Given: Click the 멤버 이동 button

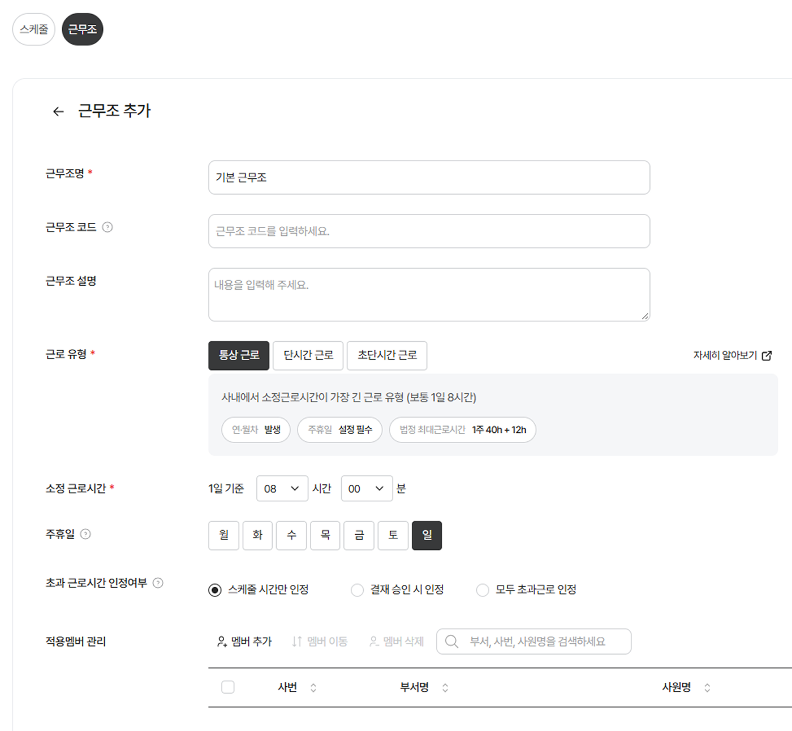Looking at the screenshot, I should pyautogui.click(x=320, y=642).
